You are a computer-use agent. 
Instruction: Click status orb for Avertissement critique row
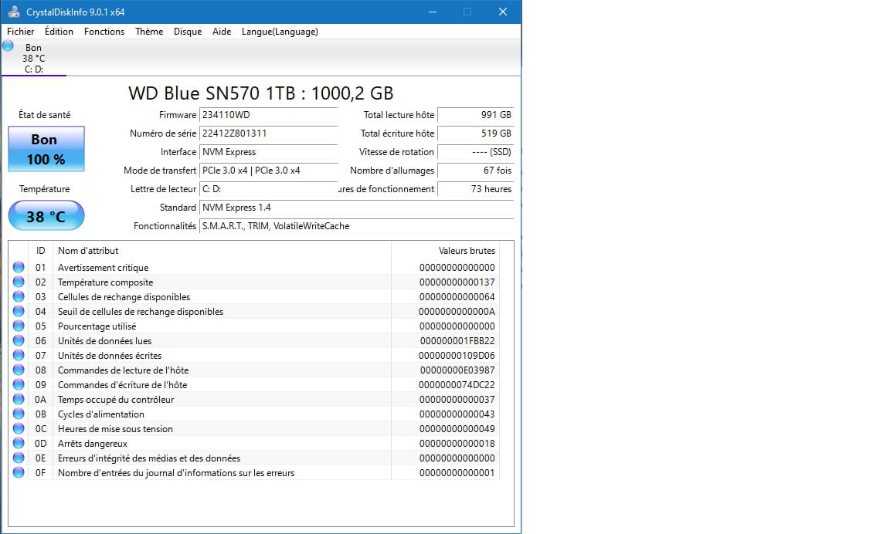point(19,267)
